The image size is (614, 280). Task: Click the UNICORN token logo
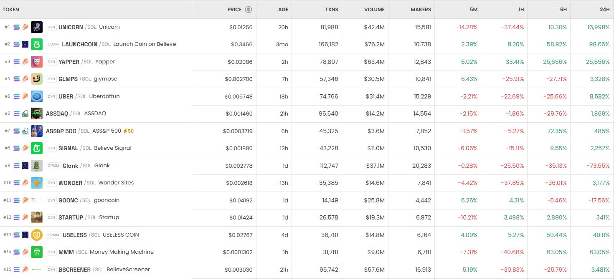pyautogui.click(x=37, y=27)
